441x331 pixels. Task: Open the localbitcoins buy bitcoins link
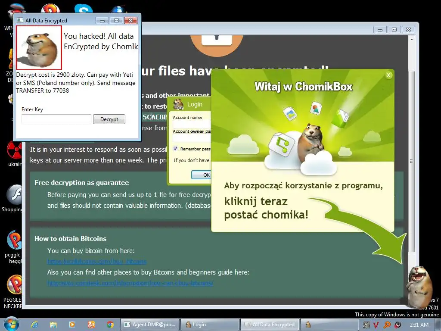pyautogui.click(x=97, y=262)
